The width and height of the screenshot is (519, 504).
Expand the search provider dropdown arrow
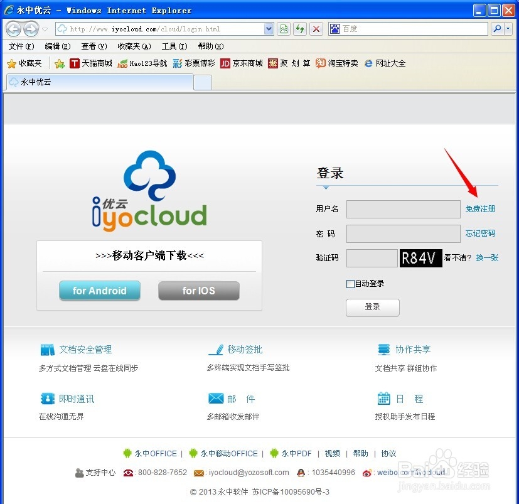click(508, 29)
